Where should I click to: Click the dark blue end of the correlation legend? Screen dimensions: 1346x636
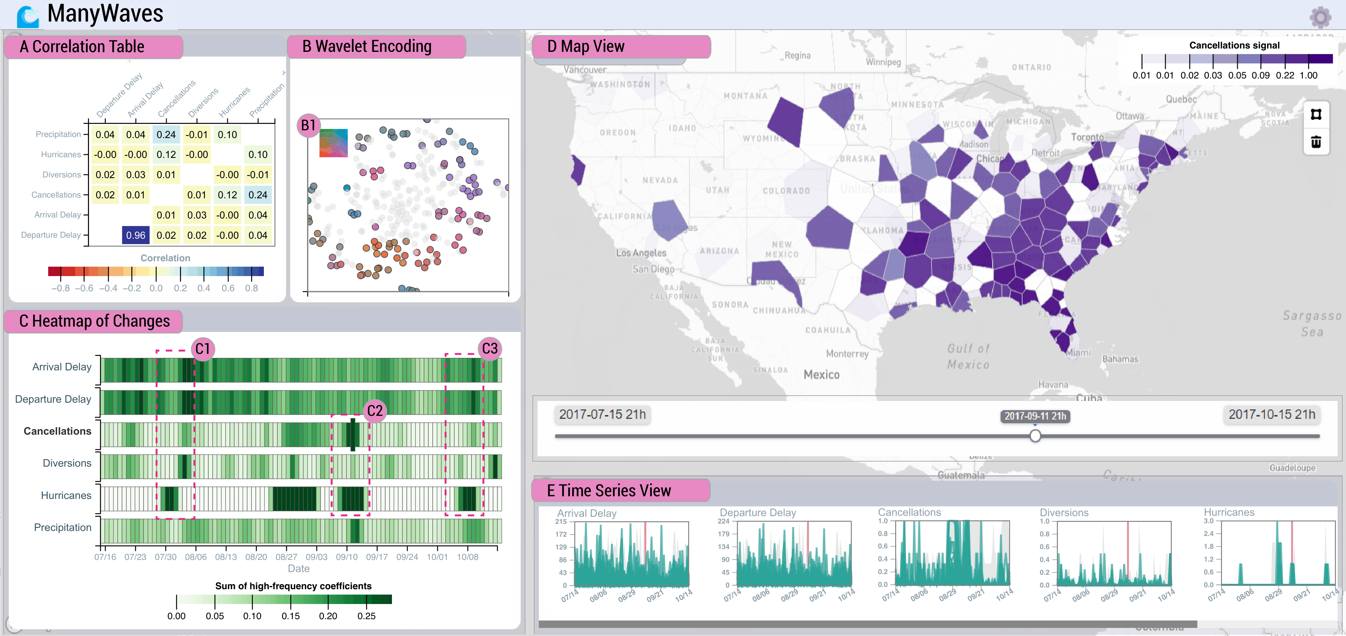[x=258, y=271]
